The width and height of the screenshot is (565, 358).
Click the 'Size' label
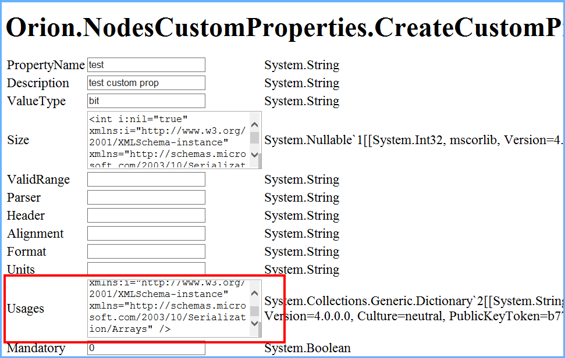point(18,140)
